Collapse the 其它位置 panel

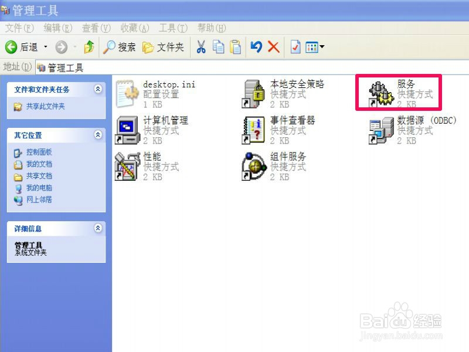[98, 135]
